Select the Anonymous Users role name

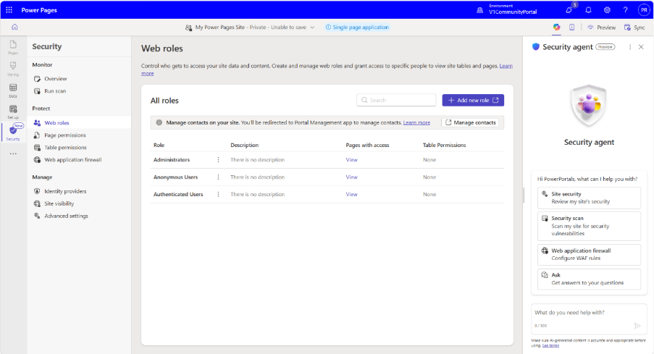175,177
